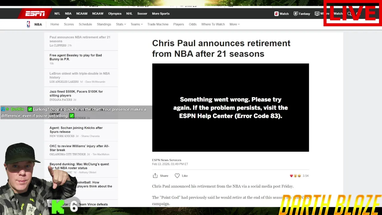Open Trade Machine link
This screenshot has width=382, height=215.
(x=158, y=24)
